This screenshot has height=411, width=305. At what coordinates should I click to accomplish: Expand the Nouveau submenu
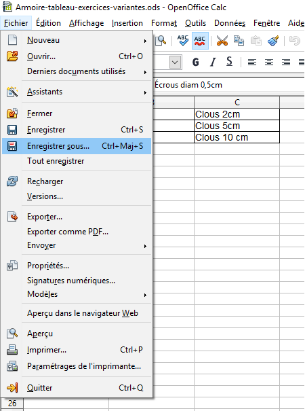pyautogui.click(x=145, y=41)
